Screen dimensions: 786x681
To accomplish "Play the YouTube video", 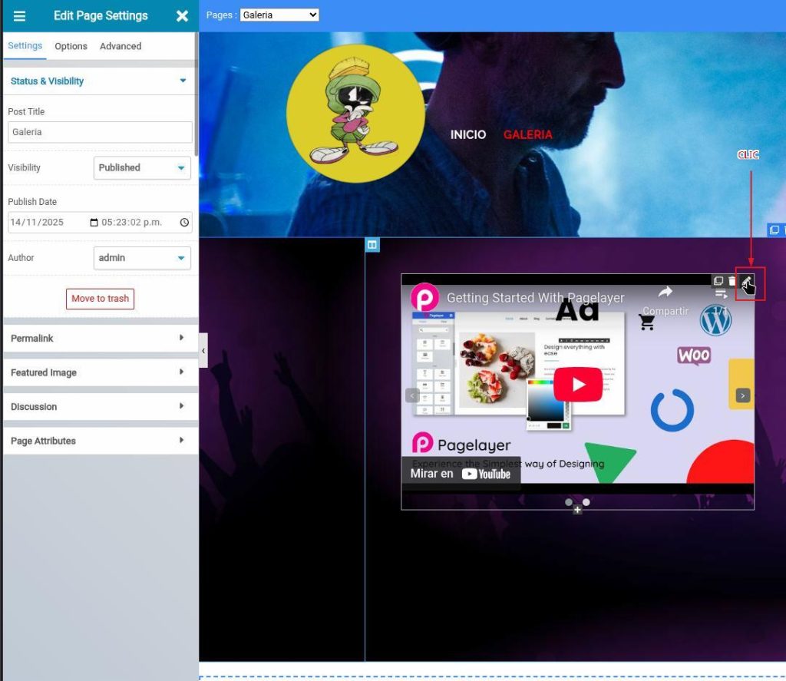I will coord(577,385).
